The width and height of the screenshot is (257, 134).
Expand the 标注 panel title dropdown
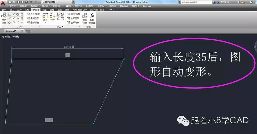pos(60,27)
